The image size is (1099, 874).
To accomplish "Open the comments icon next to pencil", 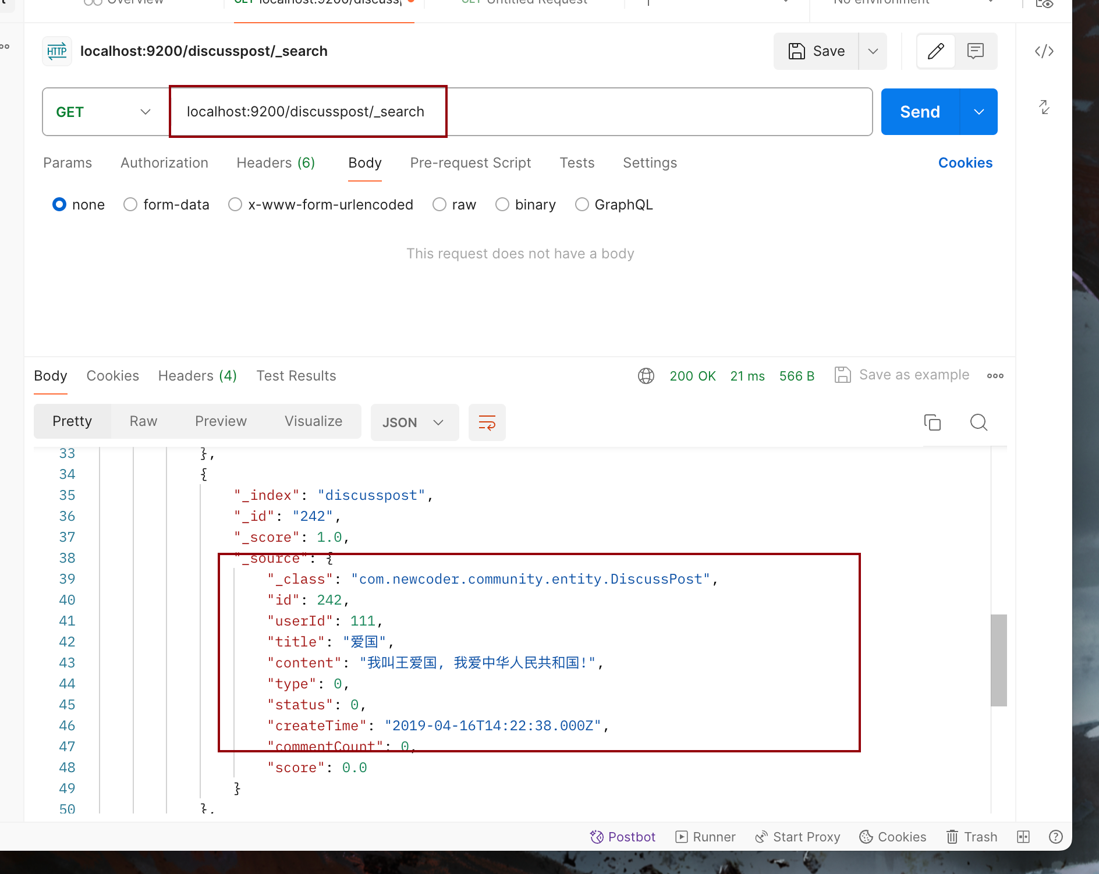I will click(x=976, y=51).
